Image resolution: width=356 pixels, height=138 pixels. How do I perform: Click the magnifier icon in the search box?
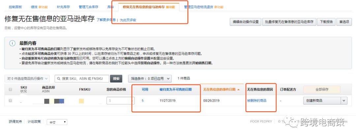click(58, 79)
